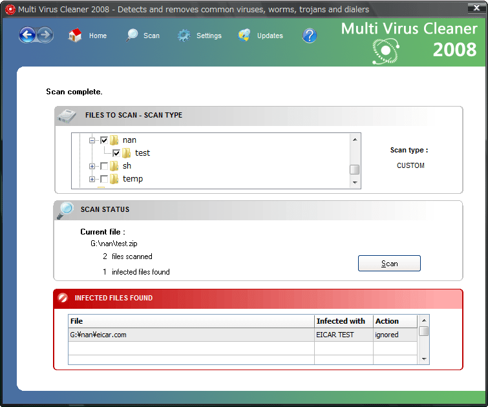Screen dimensions: 488x407
Task: Click the test folder icon
Action: click(126, 152)
